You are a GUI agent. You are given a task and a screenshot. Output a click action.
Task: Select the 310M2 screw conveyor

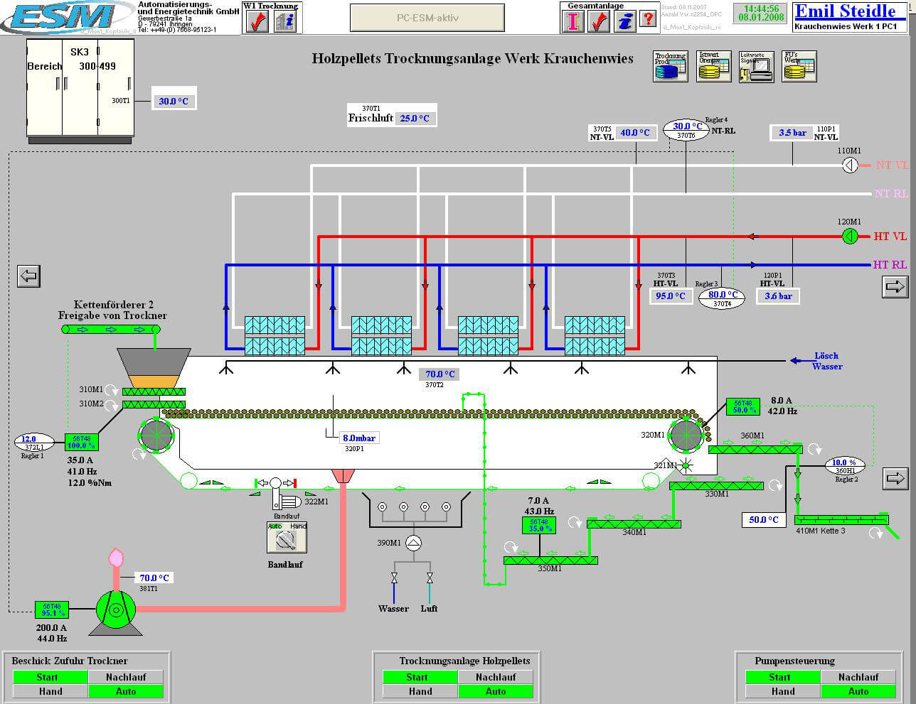[x=154, y=404]
